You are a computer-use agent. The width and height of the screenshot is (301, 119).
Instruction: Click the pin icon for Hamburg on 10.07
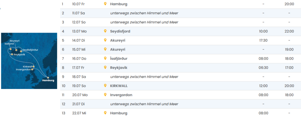[105, 4]
